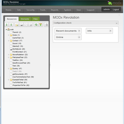The image size is (124, 124).
Task: Open the Security menu
Action: coord(30,10)
